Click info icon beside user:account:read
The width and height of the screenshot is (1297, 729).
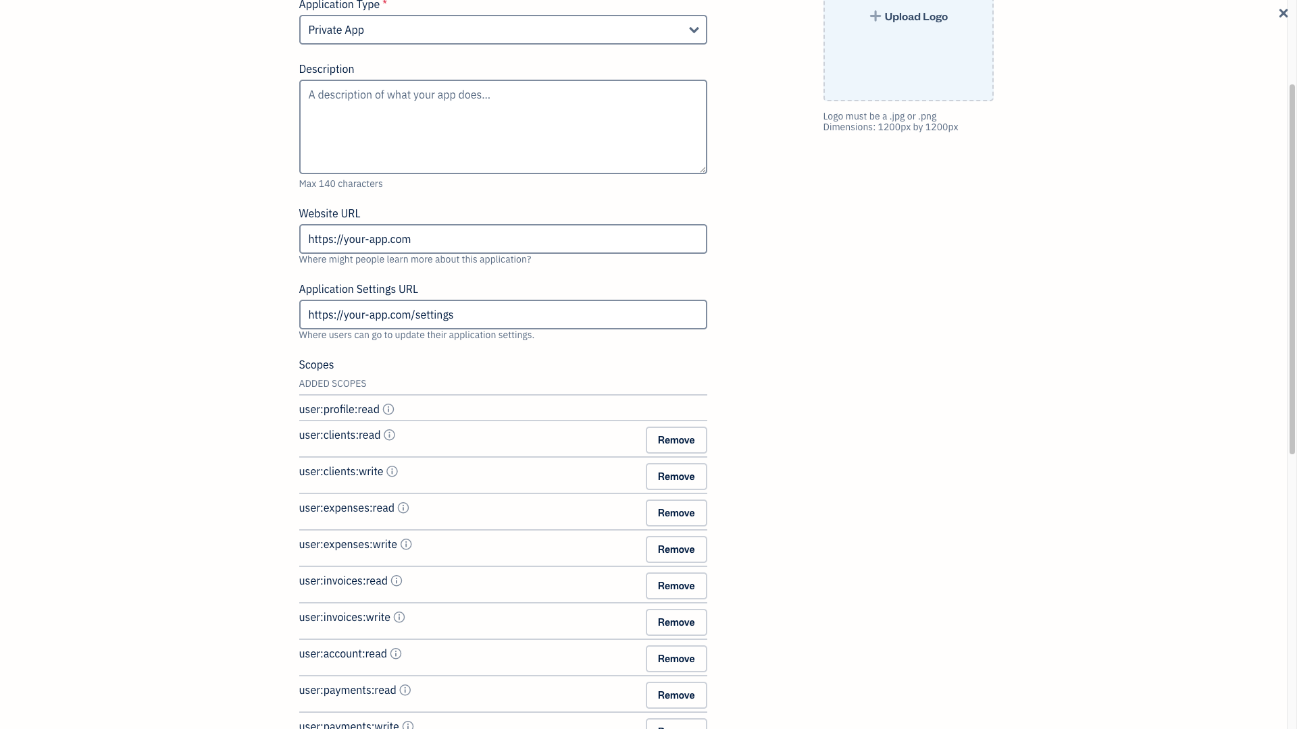pyautogui.click(x=396, y=653)
